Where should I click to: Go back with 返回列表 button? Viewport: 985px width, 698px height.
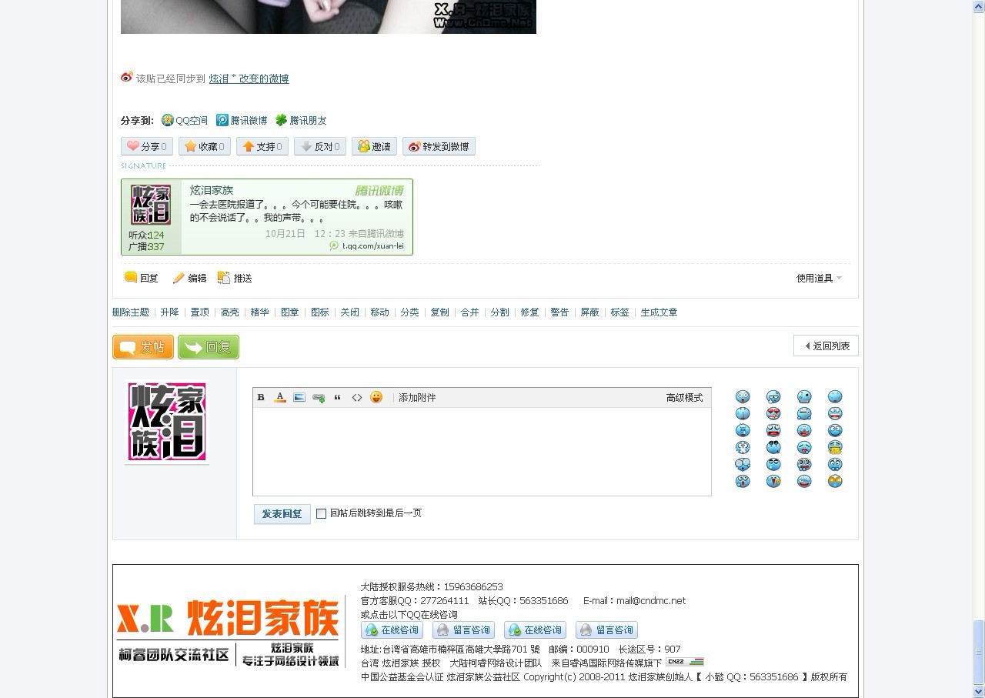click(x=826, y=346)
